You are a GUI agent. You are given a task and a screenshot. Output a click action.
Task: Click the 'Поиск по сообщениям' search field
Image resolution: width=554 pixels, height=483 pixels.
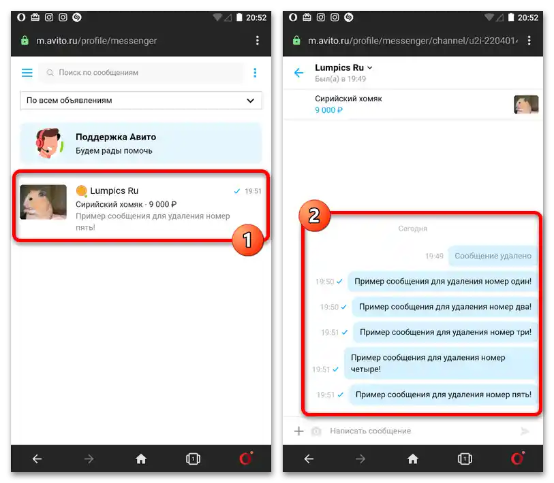[x=141, y=73]
